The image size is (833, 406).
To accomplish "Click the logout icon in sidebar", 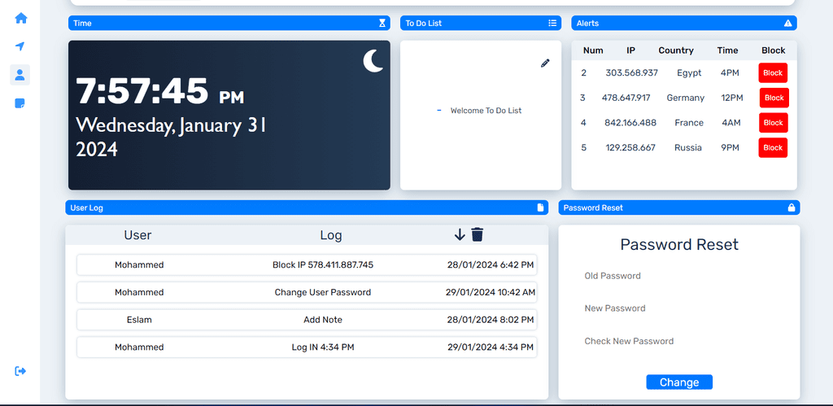I will click(x=20, y=371).
